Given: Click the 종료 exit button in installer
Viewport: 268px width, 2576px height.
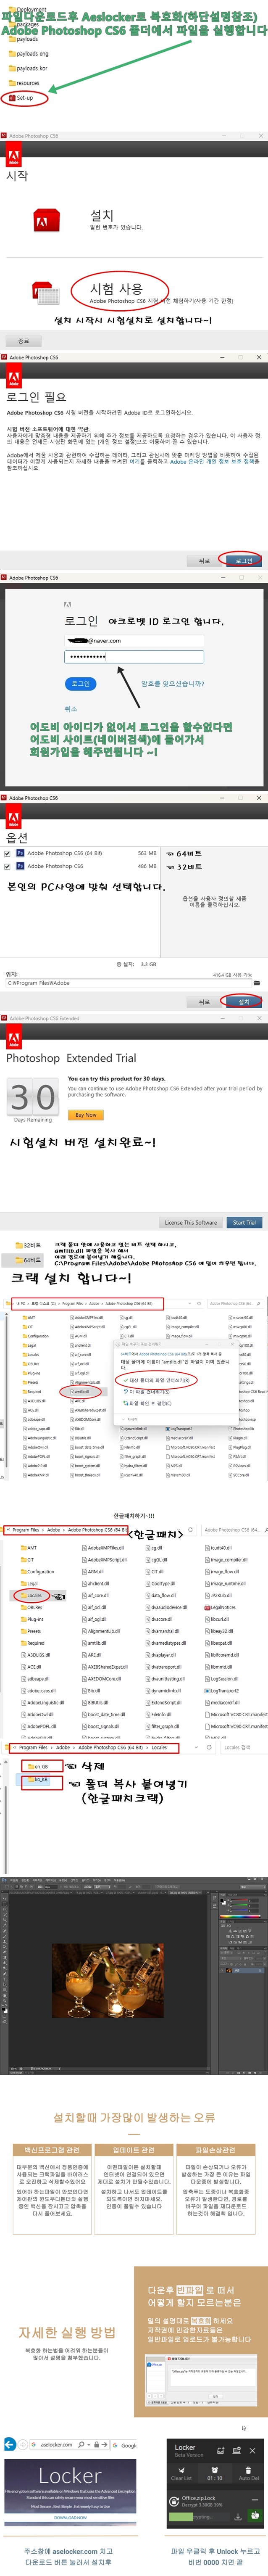Looking at the screenshot, I should coord(23,341).
